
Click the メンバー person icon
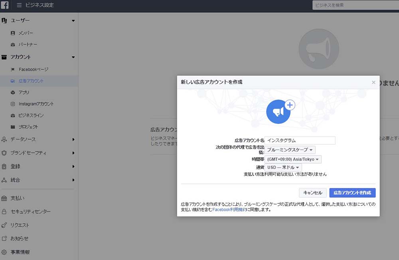tap(13, 33)
